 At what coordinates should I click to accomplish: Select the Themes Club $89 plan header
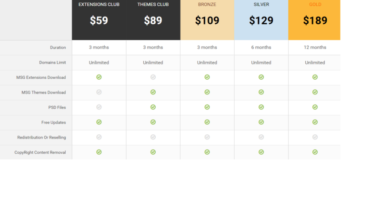[x=153, y=20]
